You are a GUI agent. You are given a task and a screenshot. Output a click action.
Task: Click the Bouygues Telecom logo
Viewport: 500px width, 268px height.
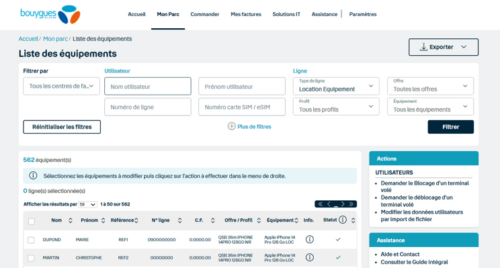(50, 14)
